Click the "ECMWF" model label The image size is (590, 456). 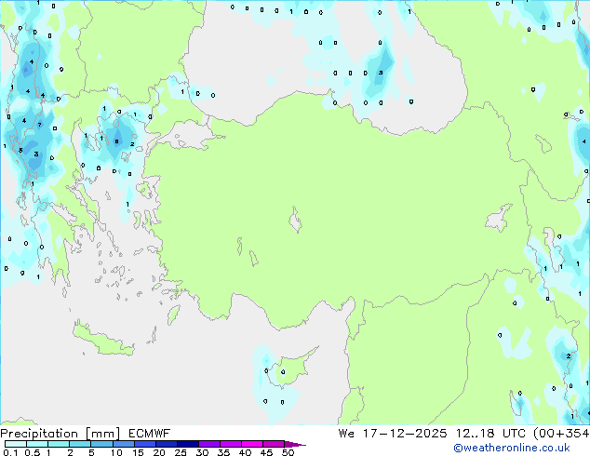150,434
